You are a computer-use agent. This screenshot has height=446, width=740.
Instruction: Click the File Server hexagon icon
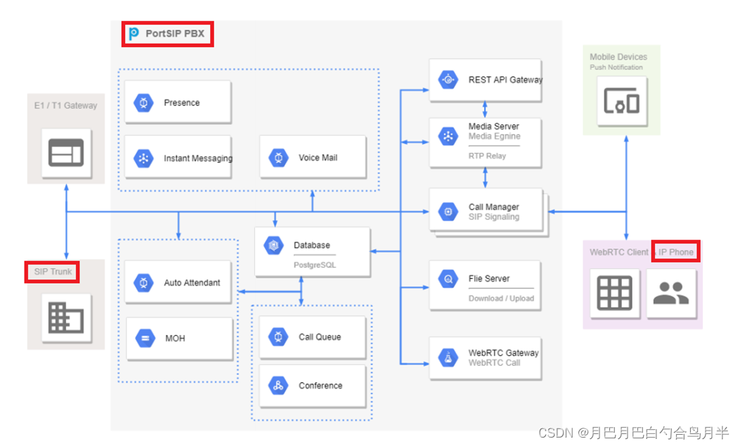click(448, 279)
